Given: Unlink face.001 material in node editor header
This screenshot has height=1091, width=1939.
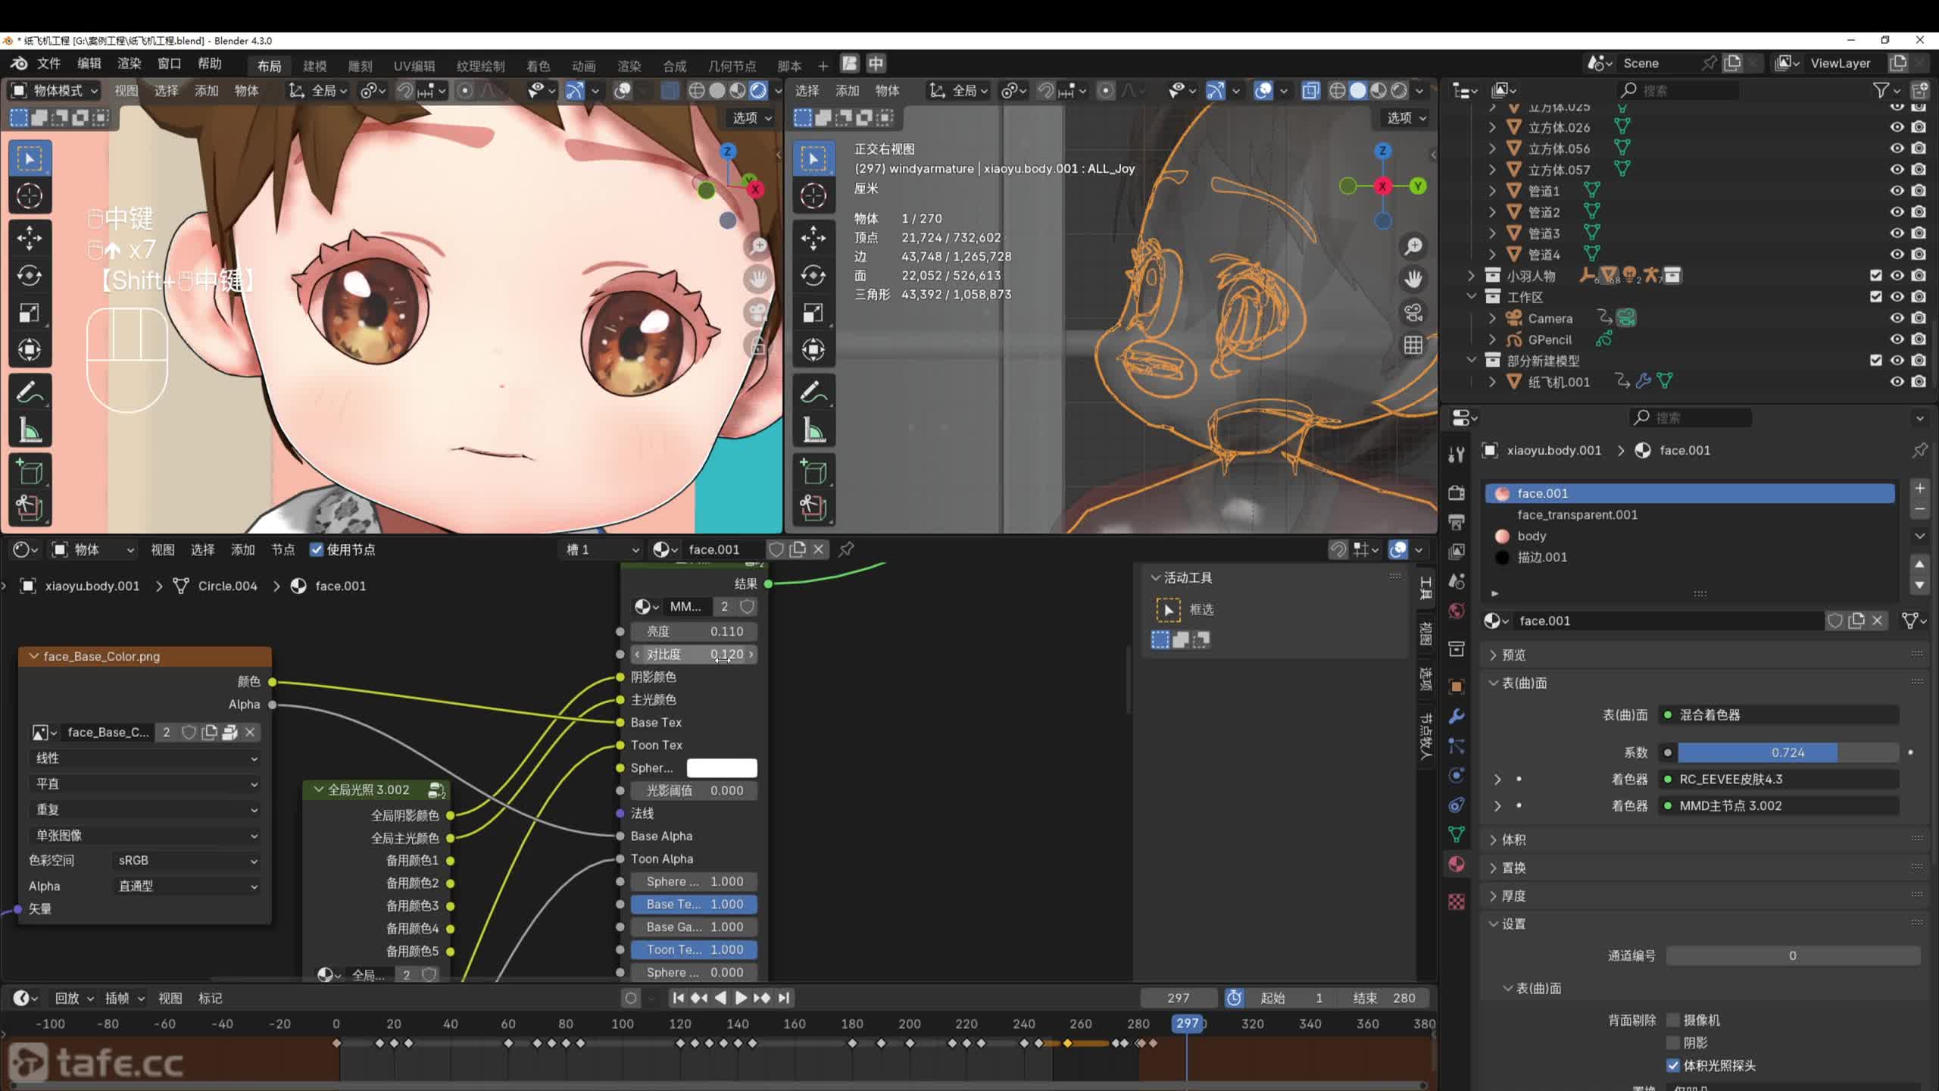Looking at the screenshot, I should point(819,549).
